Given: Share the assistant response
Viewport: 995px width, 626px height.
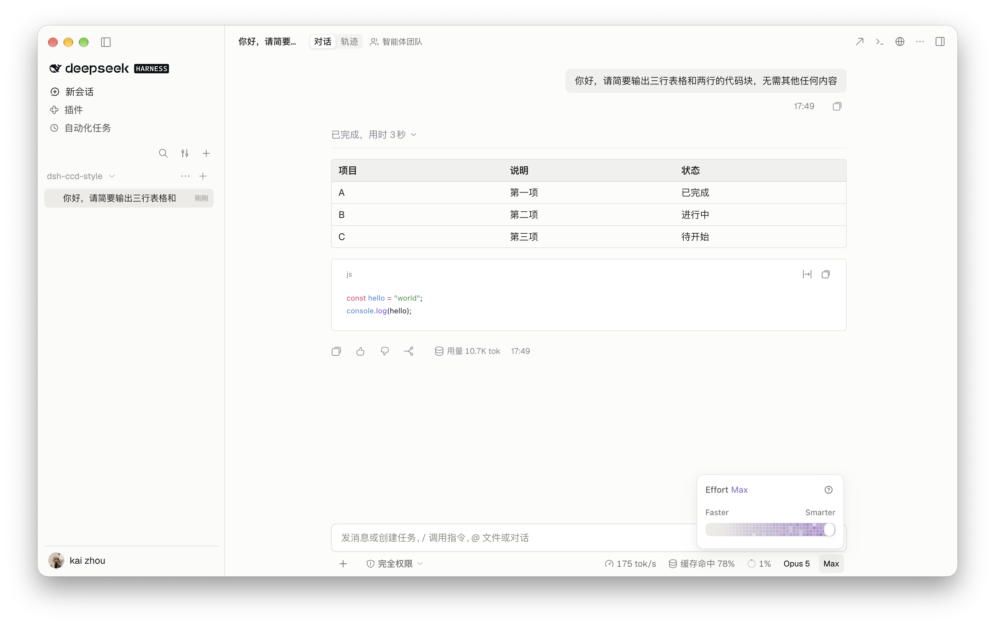Looking at the screenshot, I should [x=409, y=351].
